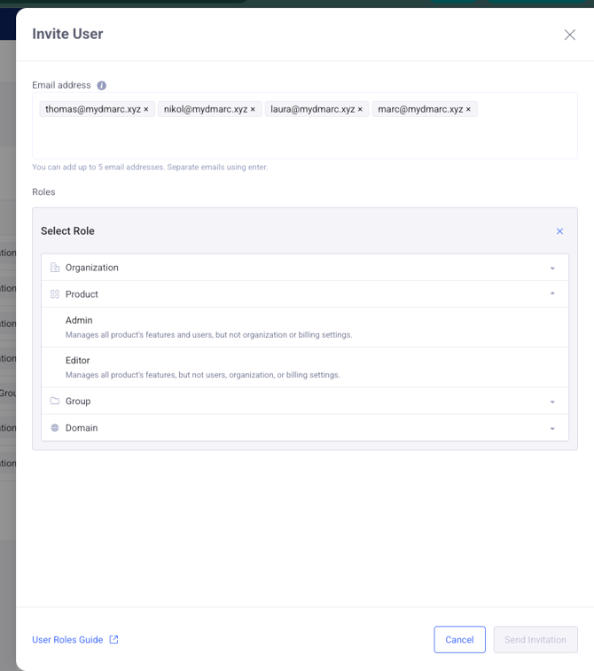Remove nikol@mydmarc.xyz email tag
594x671 pixels.
(x=253, y=109)
